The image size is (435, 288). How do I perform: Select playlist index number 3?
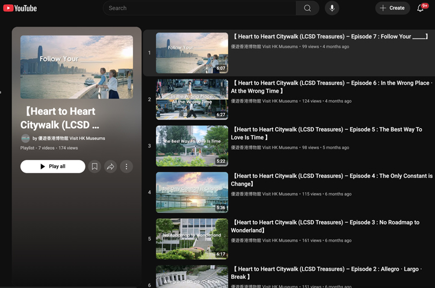(149, 146)
